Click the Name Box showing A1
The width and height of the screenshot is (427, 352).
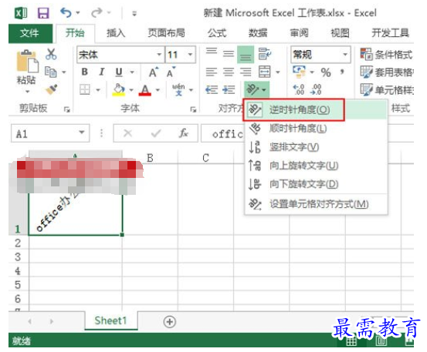50,133
